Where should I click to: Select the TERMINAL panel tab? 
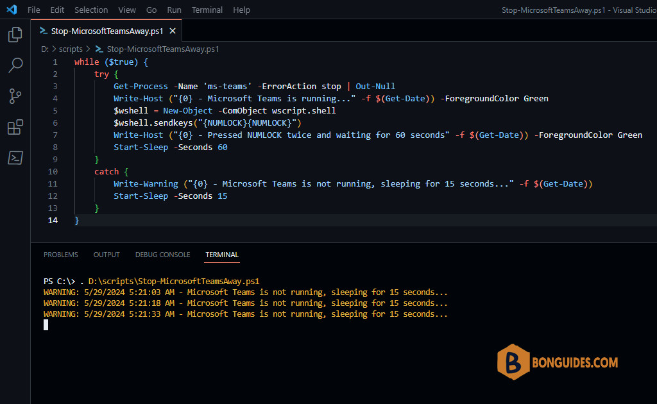[x=221, y=255]
